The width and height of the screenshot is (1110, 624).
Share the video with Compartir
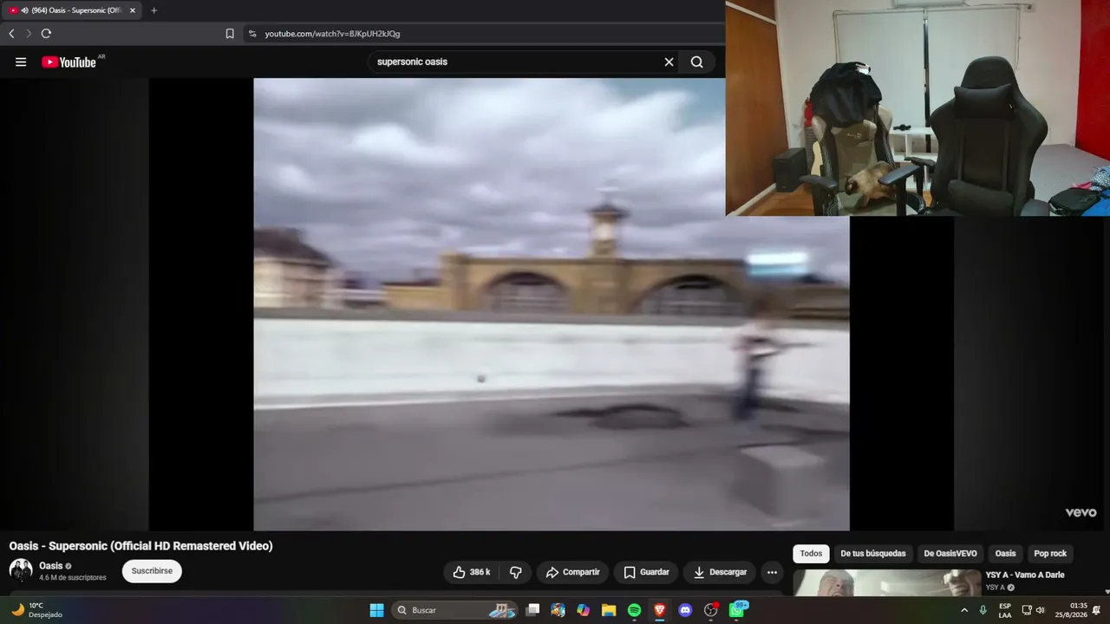572,572
